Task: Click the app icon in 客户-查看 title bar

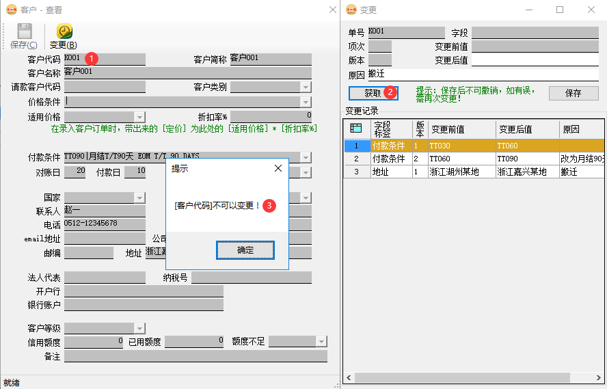Action: pyautogui.click(x=10, y=10)
